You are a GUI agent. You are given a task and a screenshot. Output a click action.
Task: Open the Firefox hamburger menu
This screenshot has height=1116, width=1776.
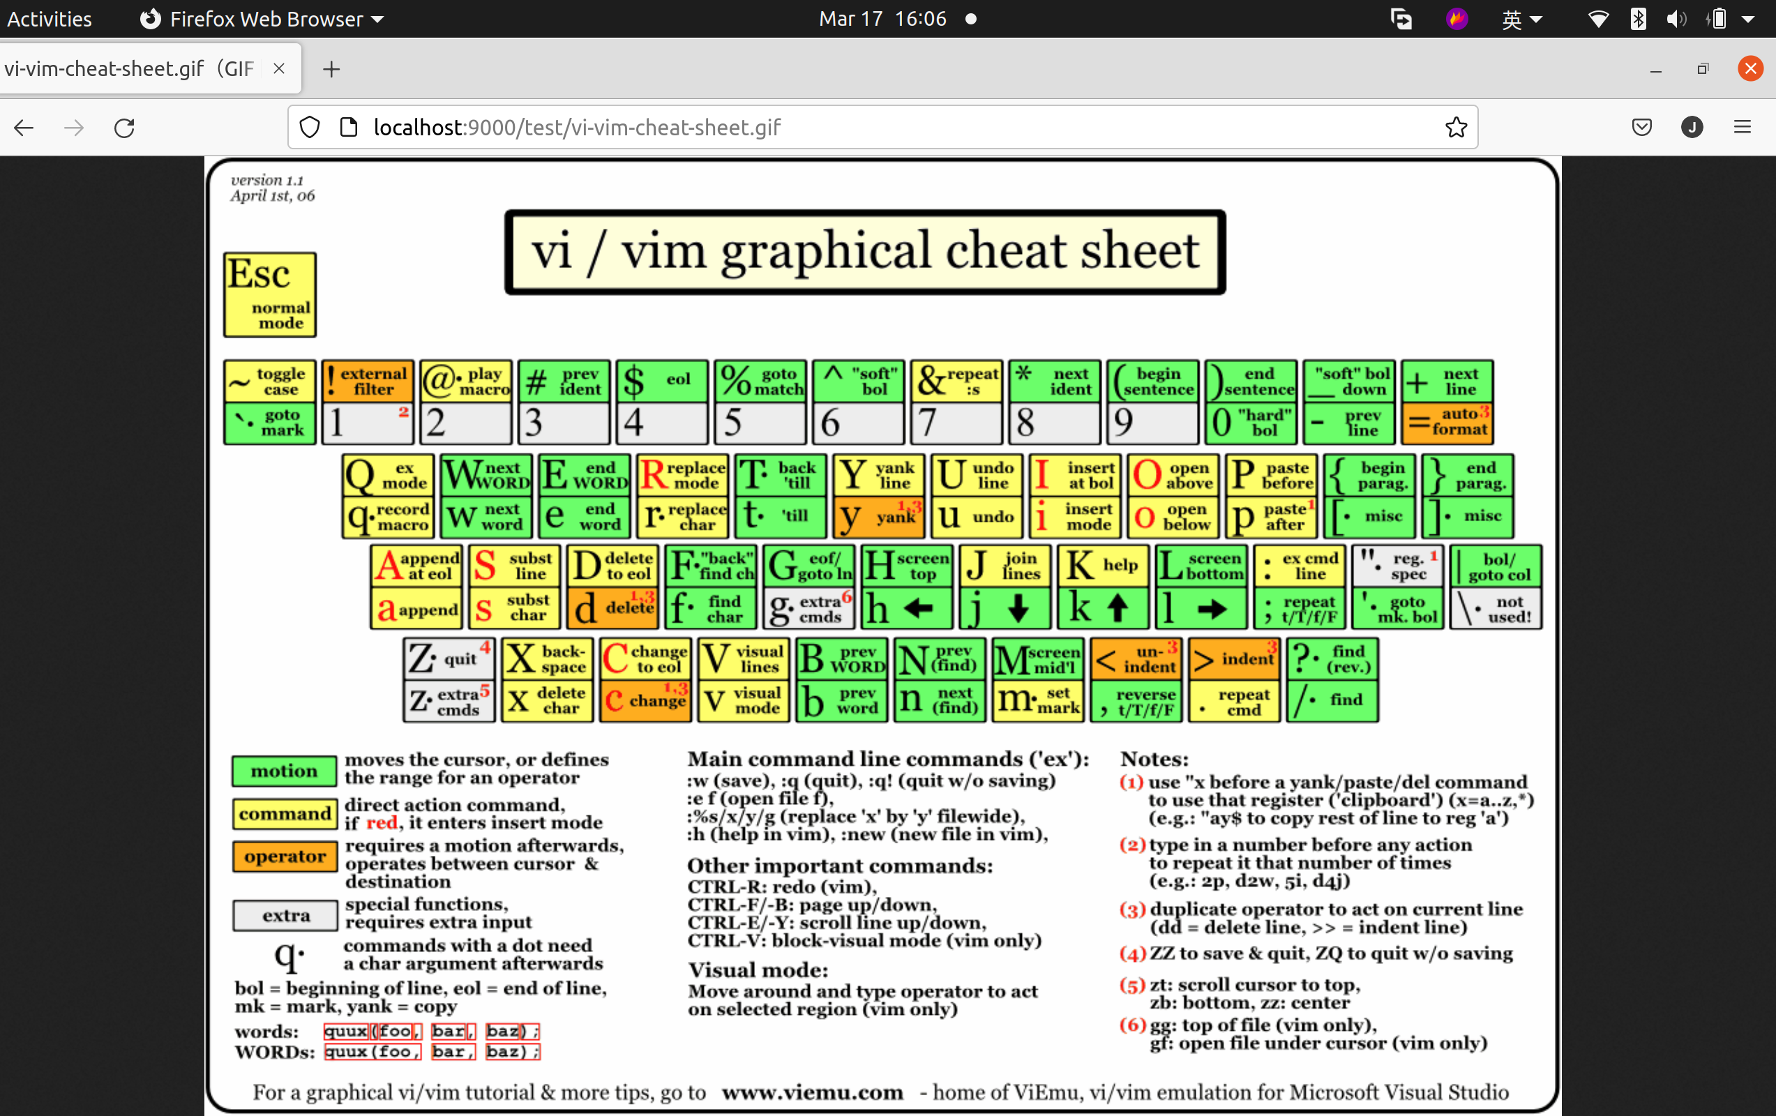coord(1742,128)
